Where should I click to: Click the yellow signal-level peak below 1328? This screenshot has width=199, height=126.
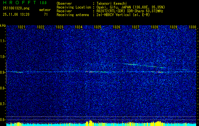[x=158, y=123]
